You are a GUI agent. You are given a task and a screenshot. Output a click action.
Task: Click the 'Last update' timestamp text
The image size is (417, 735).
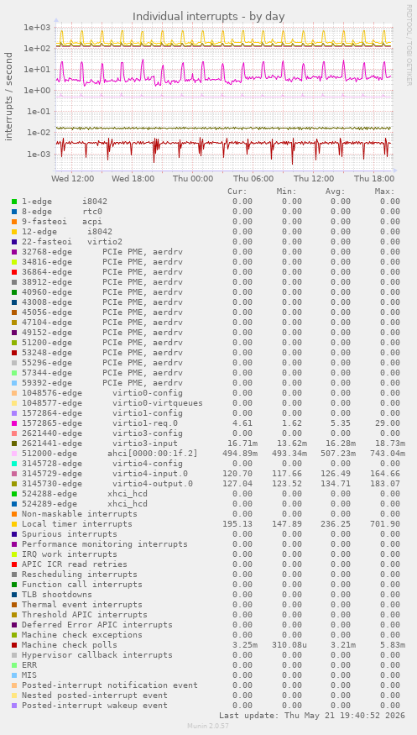tap(312, 716)
